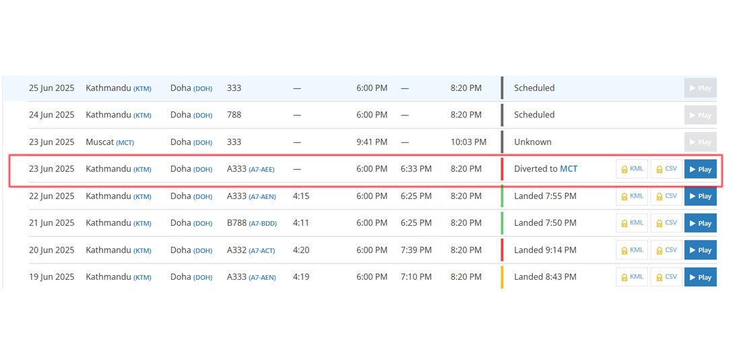Open aircraft registration A7-AEE link
Screen dimensions: 741x364
[x=261, y=170]
